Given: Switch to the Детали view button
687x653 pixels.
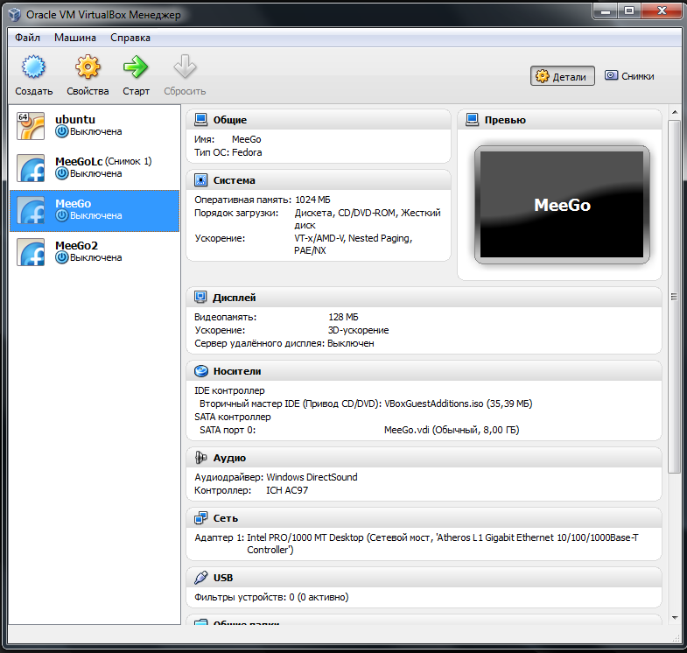Looking at the screenshot, I should 562,76.
